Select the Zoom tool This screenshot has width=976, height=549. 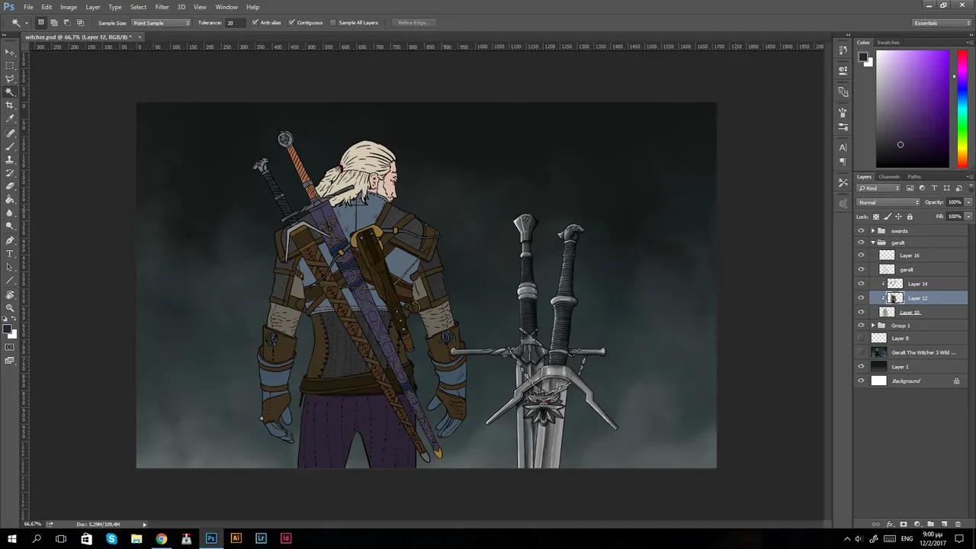coord(10,307)
